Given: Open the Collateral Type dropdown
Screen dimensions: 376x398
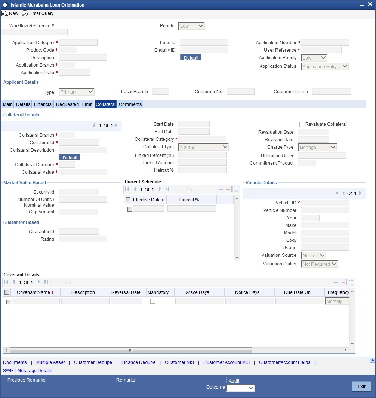Looking at the screenshot, I should pyautogui.click(x=203, y=147).
